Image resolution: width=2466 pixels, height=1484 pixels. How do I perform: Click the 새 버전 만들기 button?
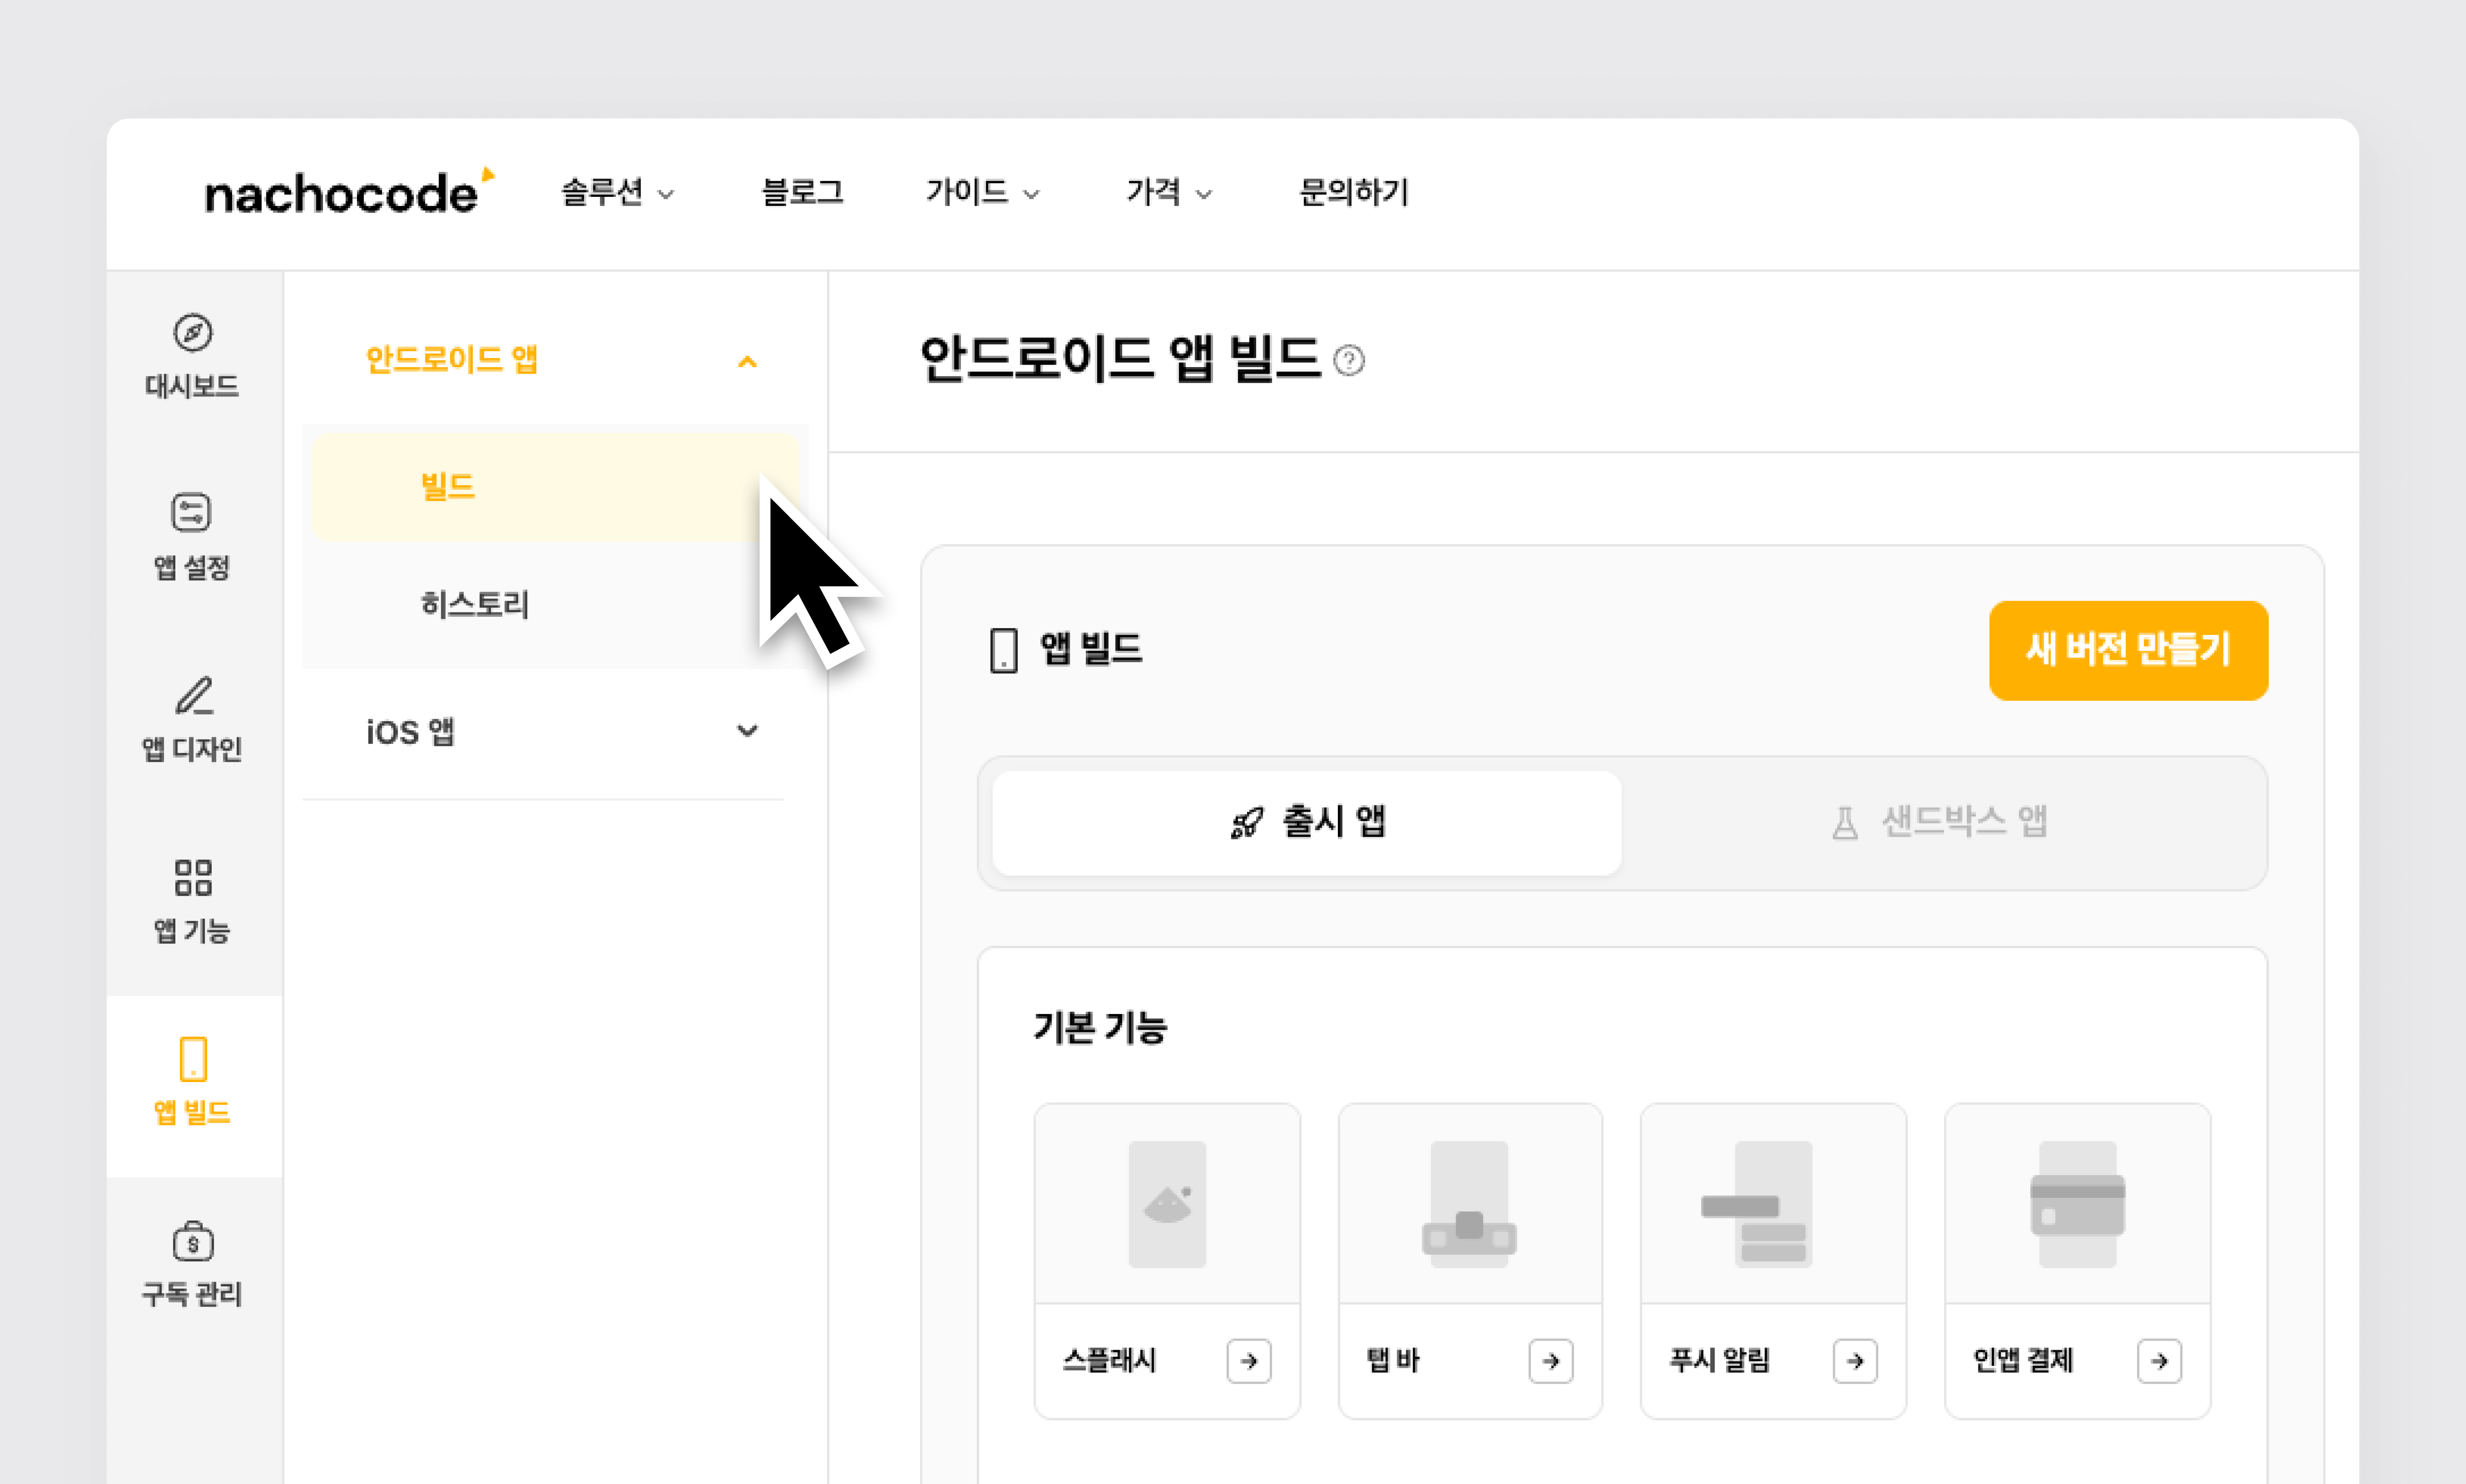click(2128, 650)
